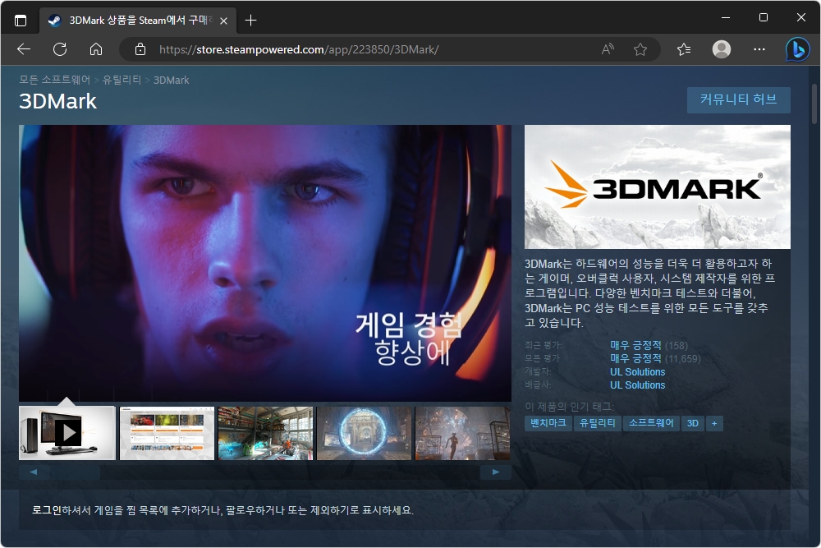This screenshot has width=821, height=548.
Task: Go to 모든 소프트웨어 breadcrumb
Action: click(55, 80)
